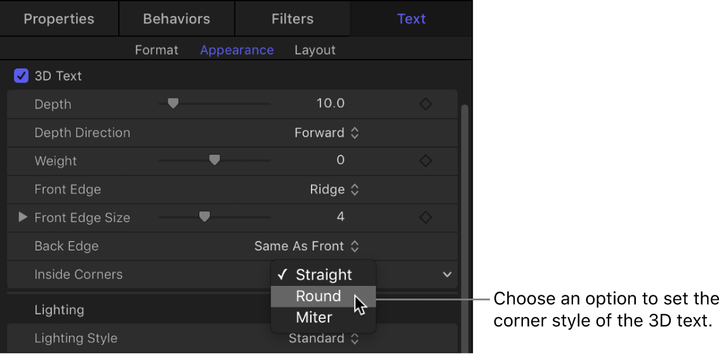726x355 pixels.
Task: Click the Inside Corners chevron arrow
Action: pos(447,274)
